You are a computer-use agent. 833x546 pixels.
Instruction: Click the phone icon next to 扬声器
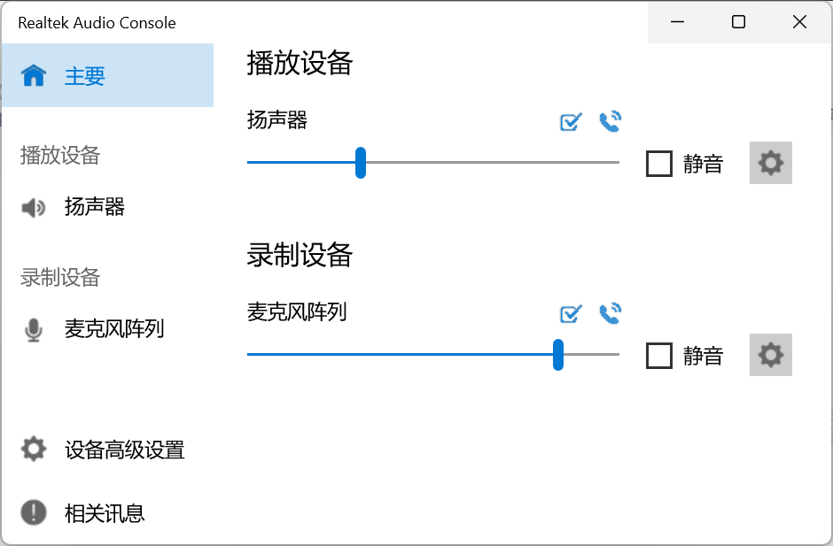tap(610, 121)
